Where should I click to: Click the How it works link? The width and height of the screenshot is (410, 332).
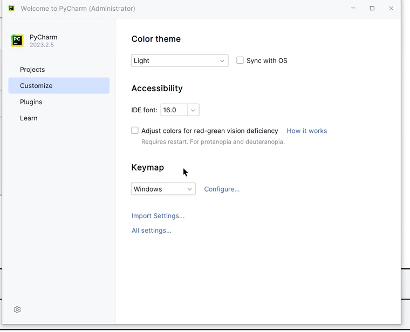click(x=307, y=131)
